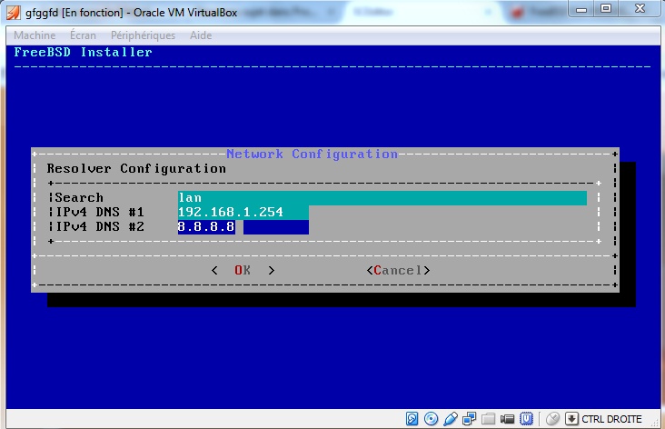Click the IPv4 DNS #2 label
Viewport: 665px width, 429px height.
(100, 226)
